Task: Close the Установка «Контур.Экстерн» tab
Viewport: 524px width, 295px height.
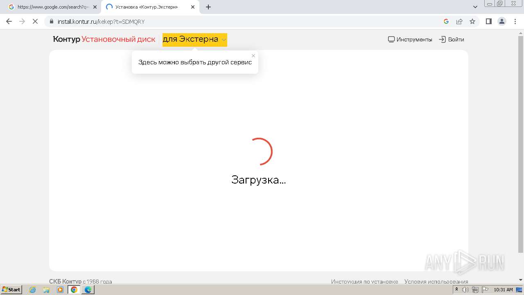Action: (193, 7)
